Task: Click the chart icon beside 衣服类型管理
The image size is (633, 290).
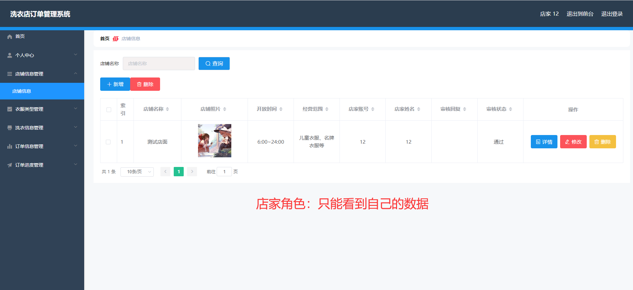Action: (x=10, y=109)
